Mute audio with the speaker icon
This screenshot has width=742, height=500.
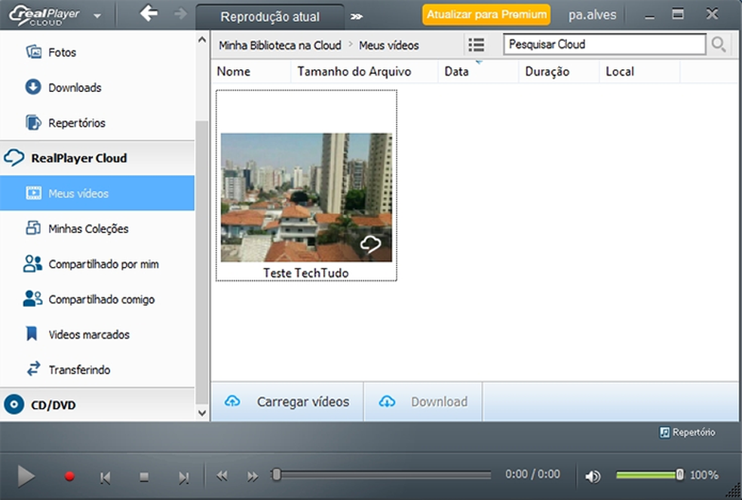click(593, 476)
